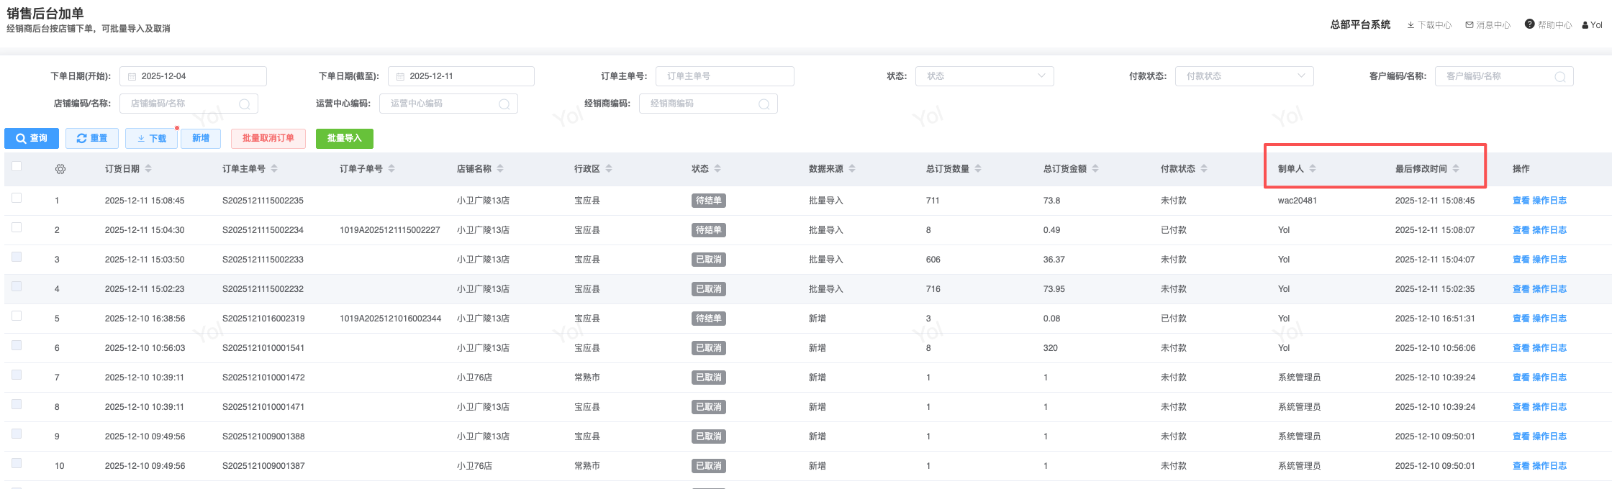Viewport: 1612px width, 489px height.
Task: Open 消息中心 in top menu
Action: click(x=1488, y=25)
